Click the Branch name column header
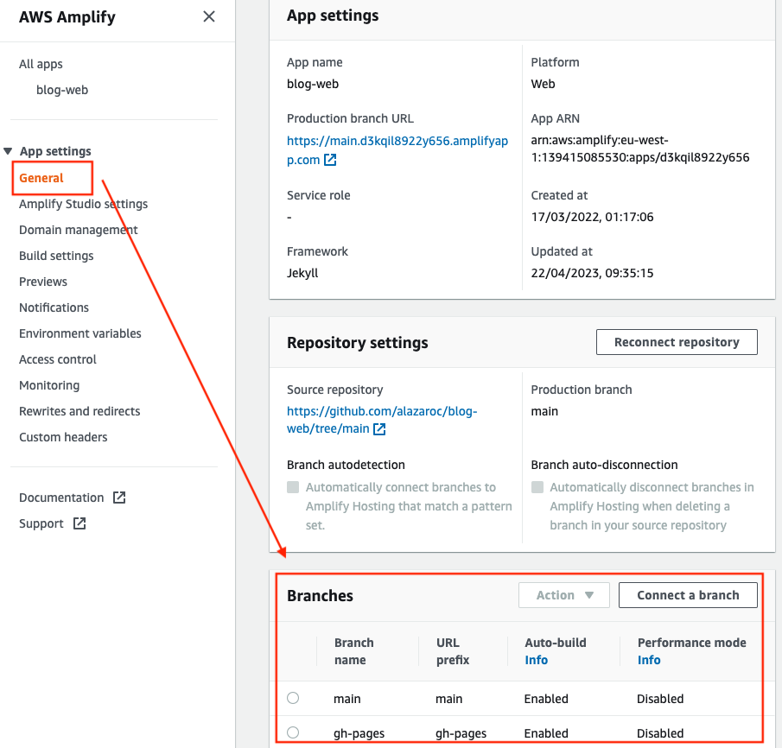The width and height of the screenshot is (782, 748). pos(354,651)
